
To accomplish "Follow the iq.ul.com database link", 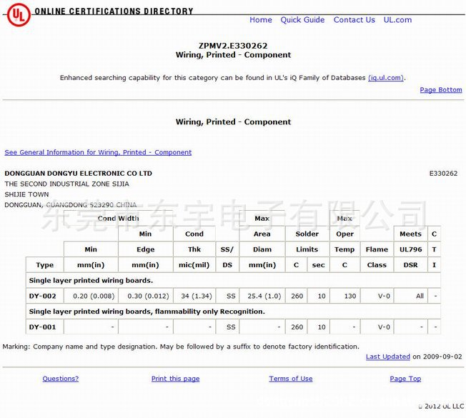I will [x=386, y=78].
